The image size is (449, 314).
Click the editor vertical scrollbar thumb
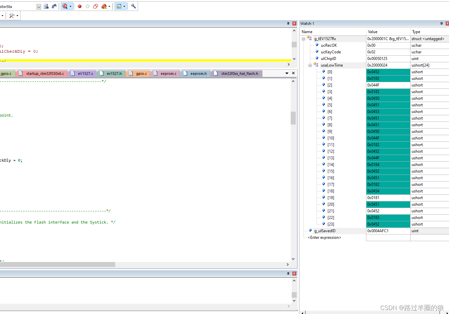293,118
